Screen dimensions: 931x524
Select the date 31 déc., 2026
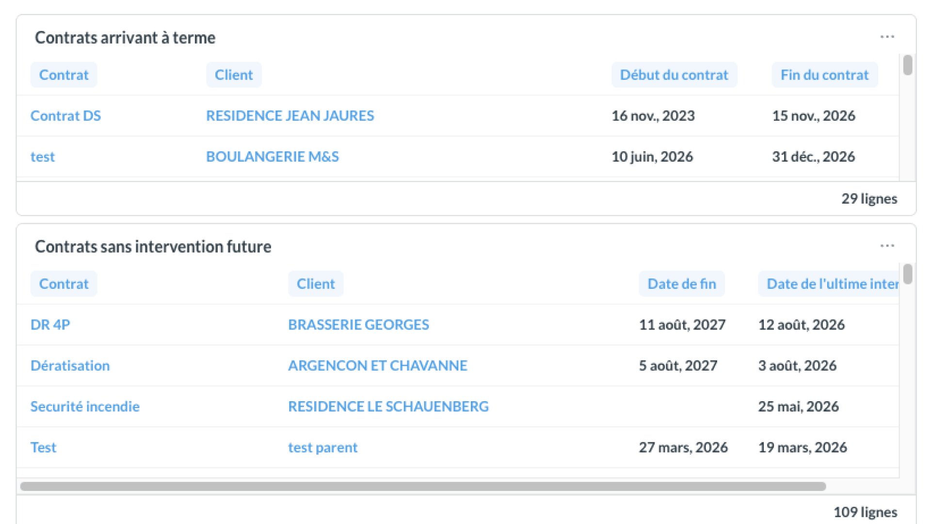pyautogui.click(x=814, y=157)
